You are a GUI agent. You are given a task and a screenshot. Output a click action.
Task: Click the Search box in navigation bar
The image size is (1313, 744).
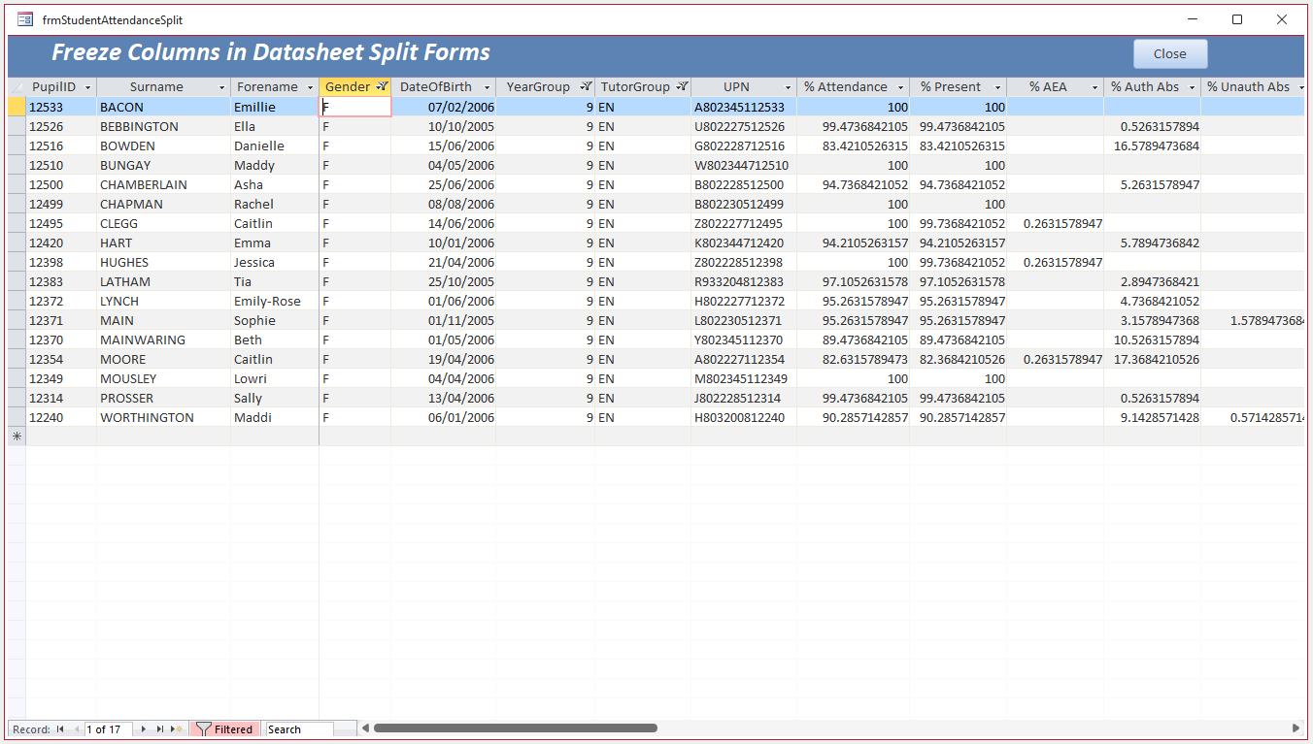pyautogui.click(x=299, y=729)
